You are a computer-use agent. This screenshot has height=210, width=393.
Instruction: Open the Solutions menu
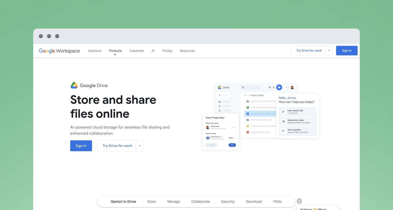click(95, 51)
